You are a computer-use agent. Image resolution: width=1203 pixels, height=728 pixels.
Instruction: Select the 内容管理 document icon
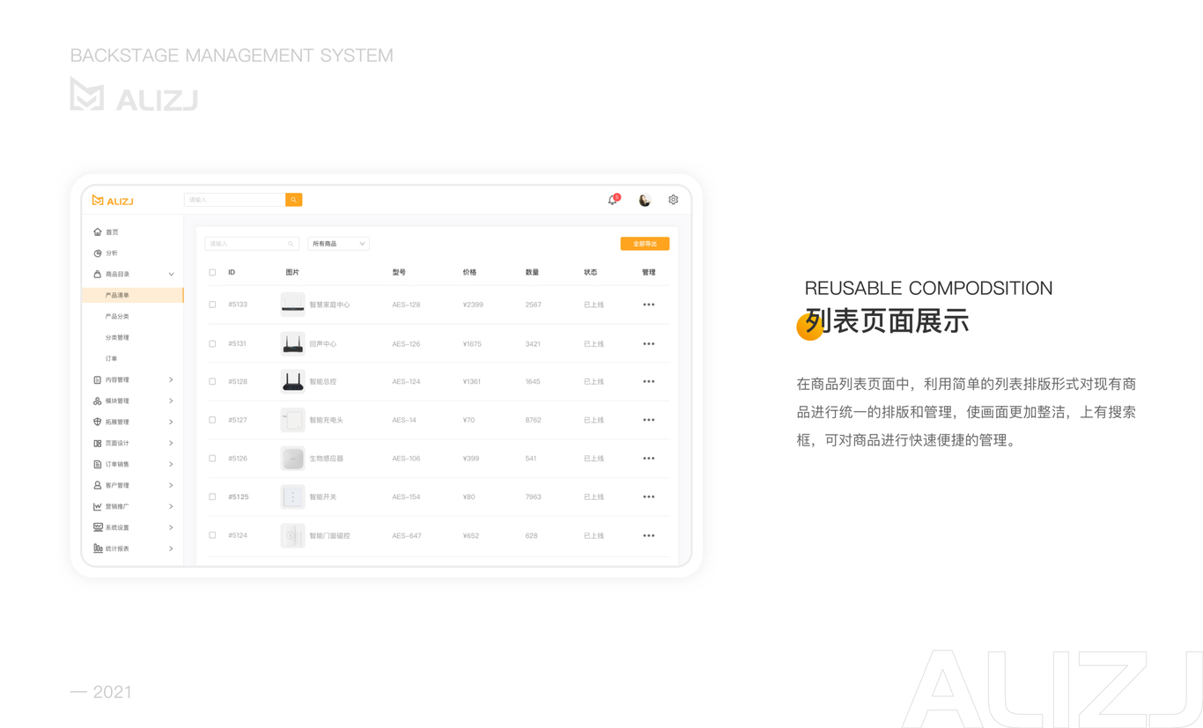click(98, 379)
